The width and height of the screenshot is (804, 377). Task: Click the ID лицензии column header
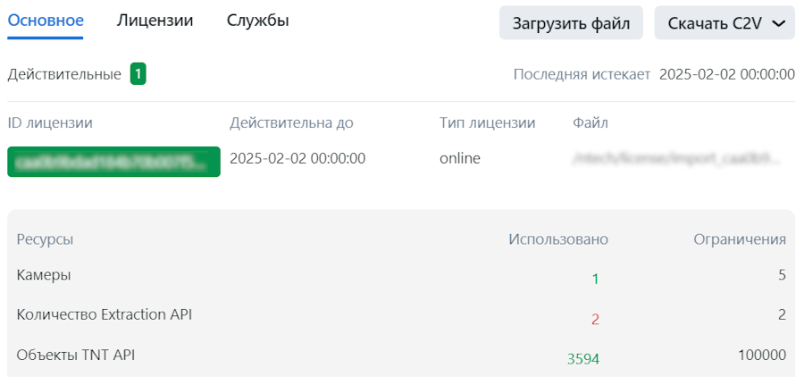point(50,122)
